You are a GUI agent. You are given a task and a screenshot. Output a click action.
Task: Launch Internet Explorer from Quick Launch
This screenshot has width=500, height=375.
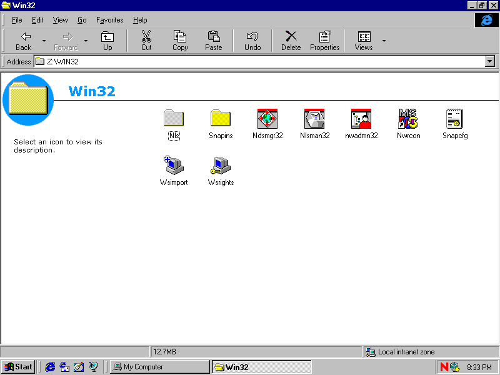pyautogui.click(x=50, y=367)
